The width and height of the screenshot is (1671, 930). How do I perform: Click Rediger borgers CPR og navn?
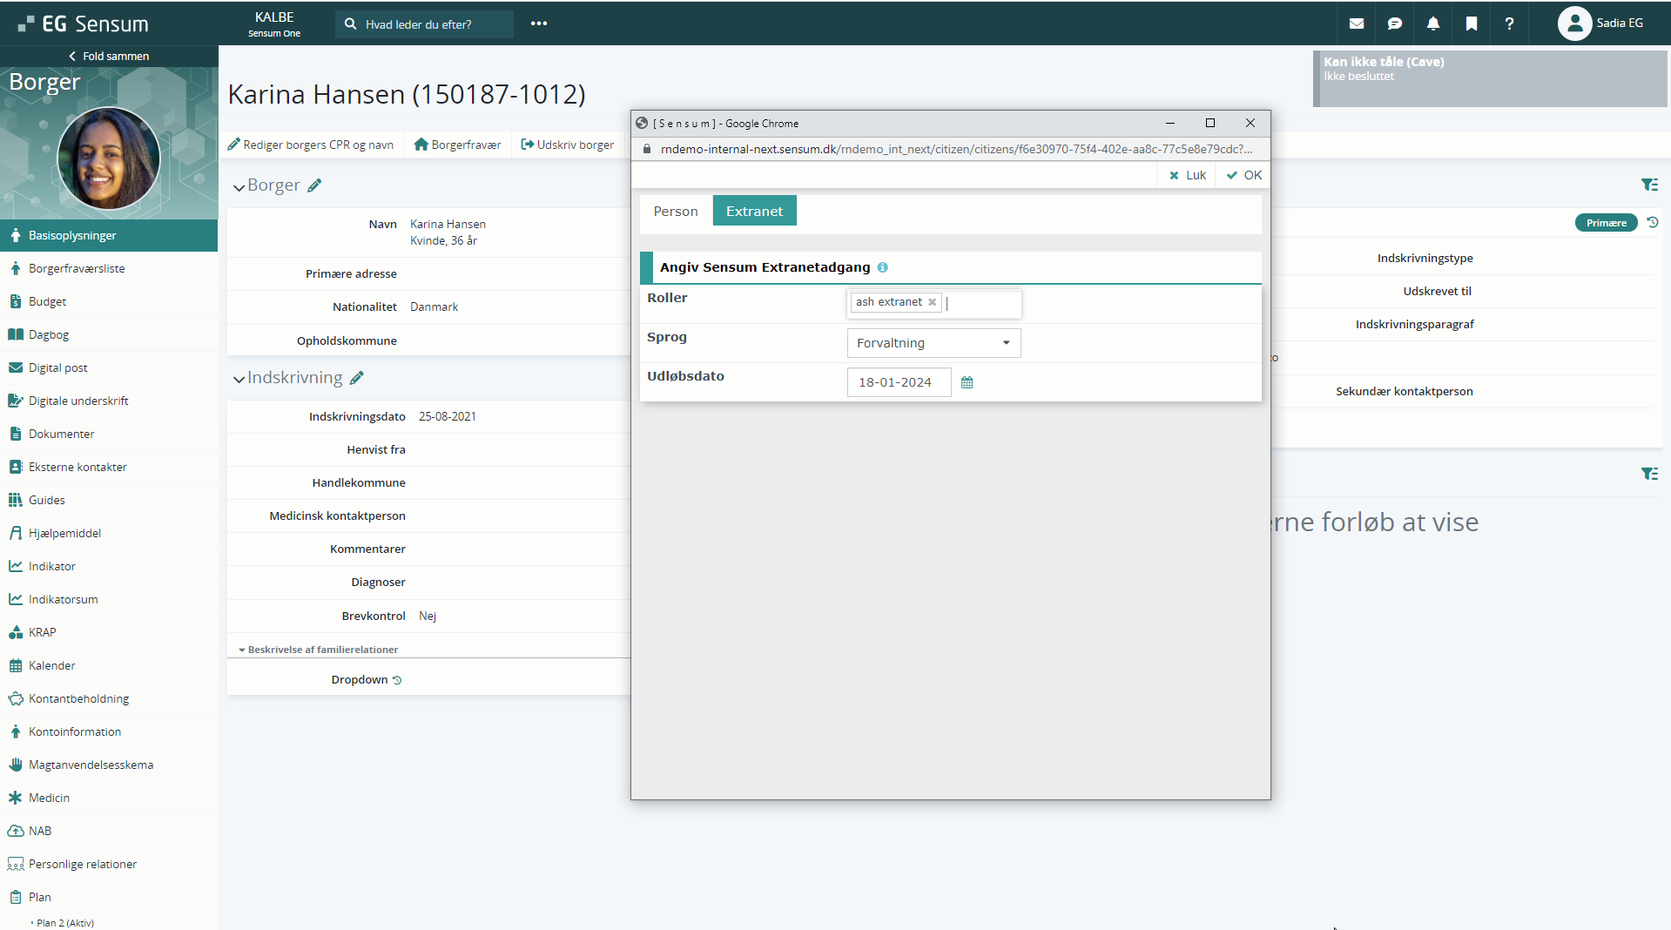coord(311,145)
